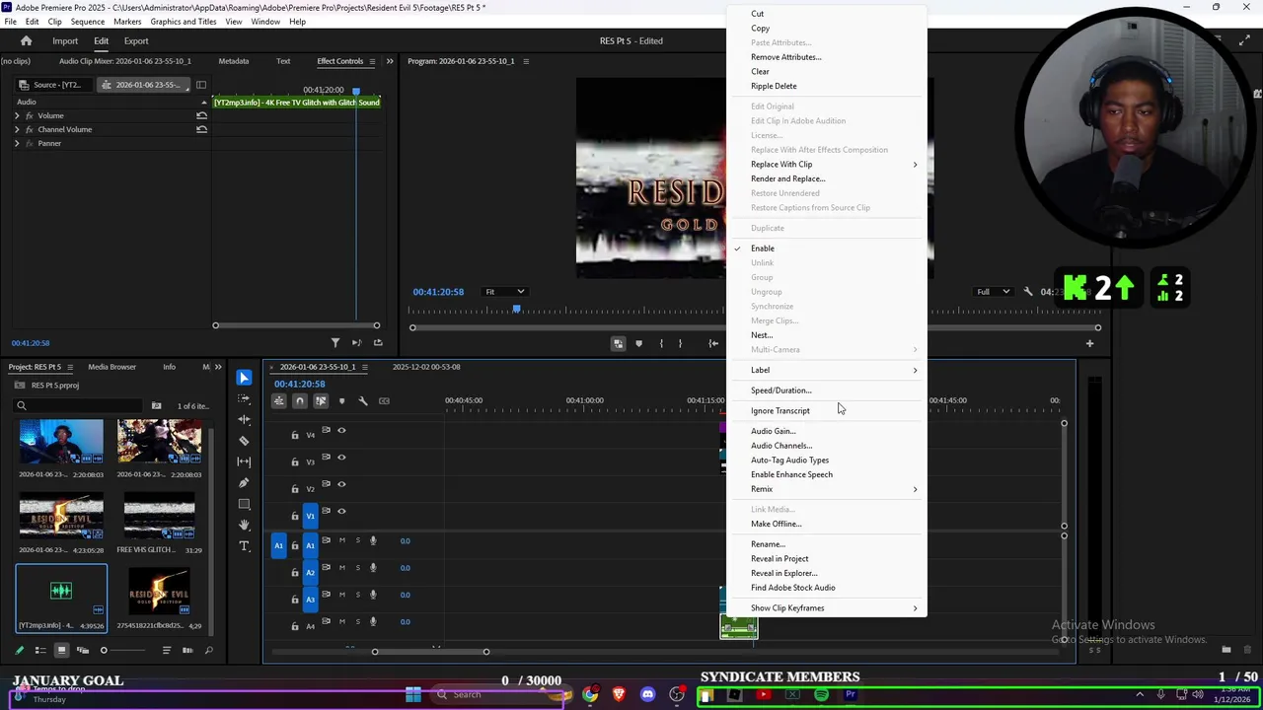
Task: Reset the Volume effect
Action: click(x=201, y=115)
